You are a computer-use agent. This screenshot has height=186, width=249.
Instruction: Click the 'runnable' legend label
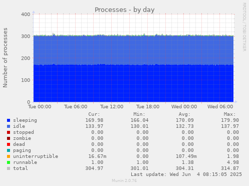tap(25, 162)
